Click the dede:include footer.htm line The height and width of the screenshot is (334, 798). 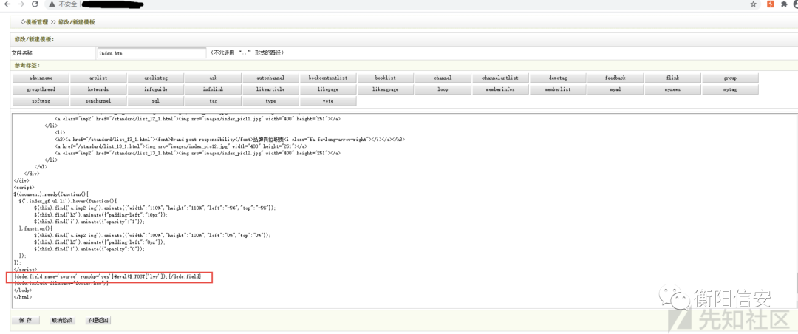(x=61, y=283)
